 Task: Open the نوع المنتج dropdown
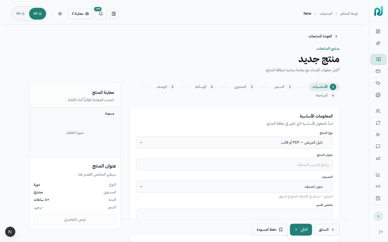tap(234, 143)
